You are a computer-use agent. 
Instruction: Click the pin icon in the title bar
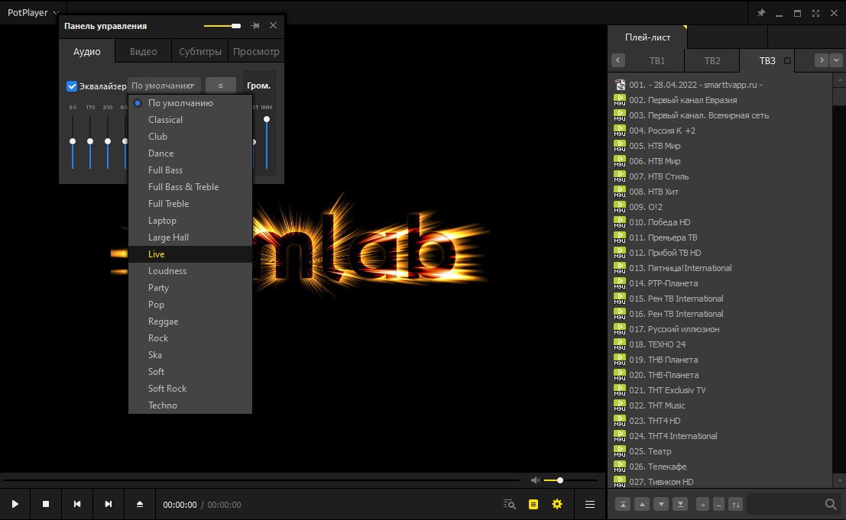pos(760,13)
